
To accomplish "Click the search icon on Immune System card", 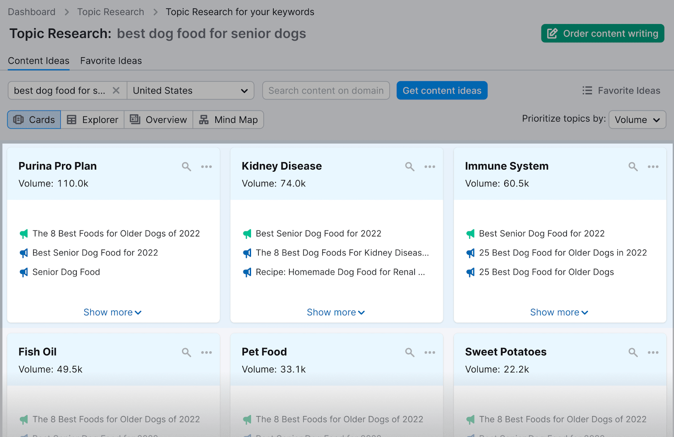I will coord(633,167).
